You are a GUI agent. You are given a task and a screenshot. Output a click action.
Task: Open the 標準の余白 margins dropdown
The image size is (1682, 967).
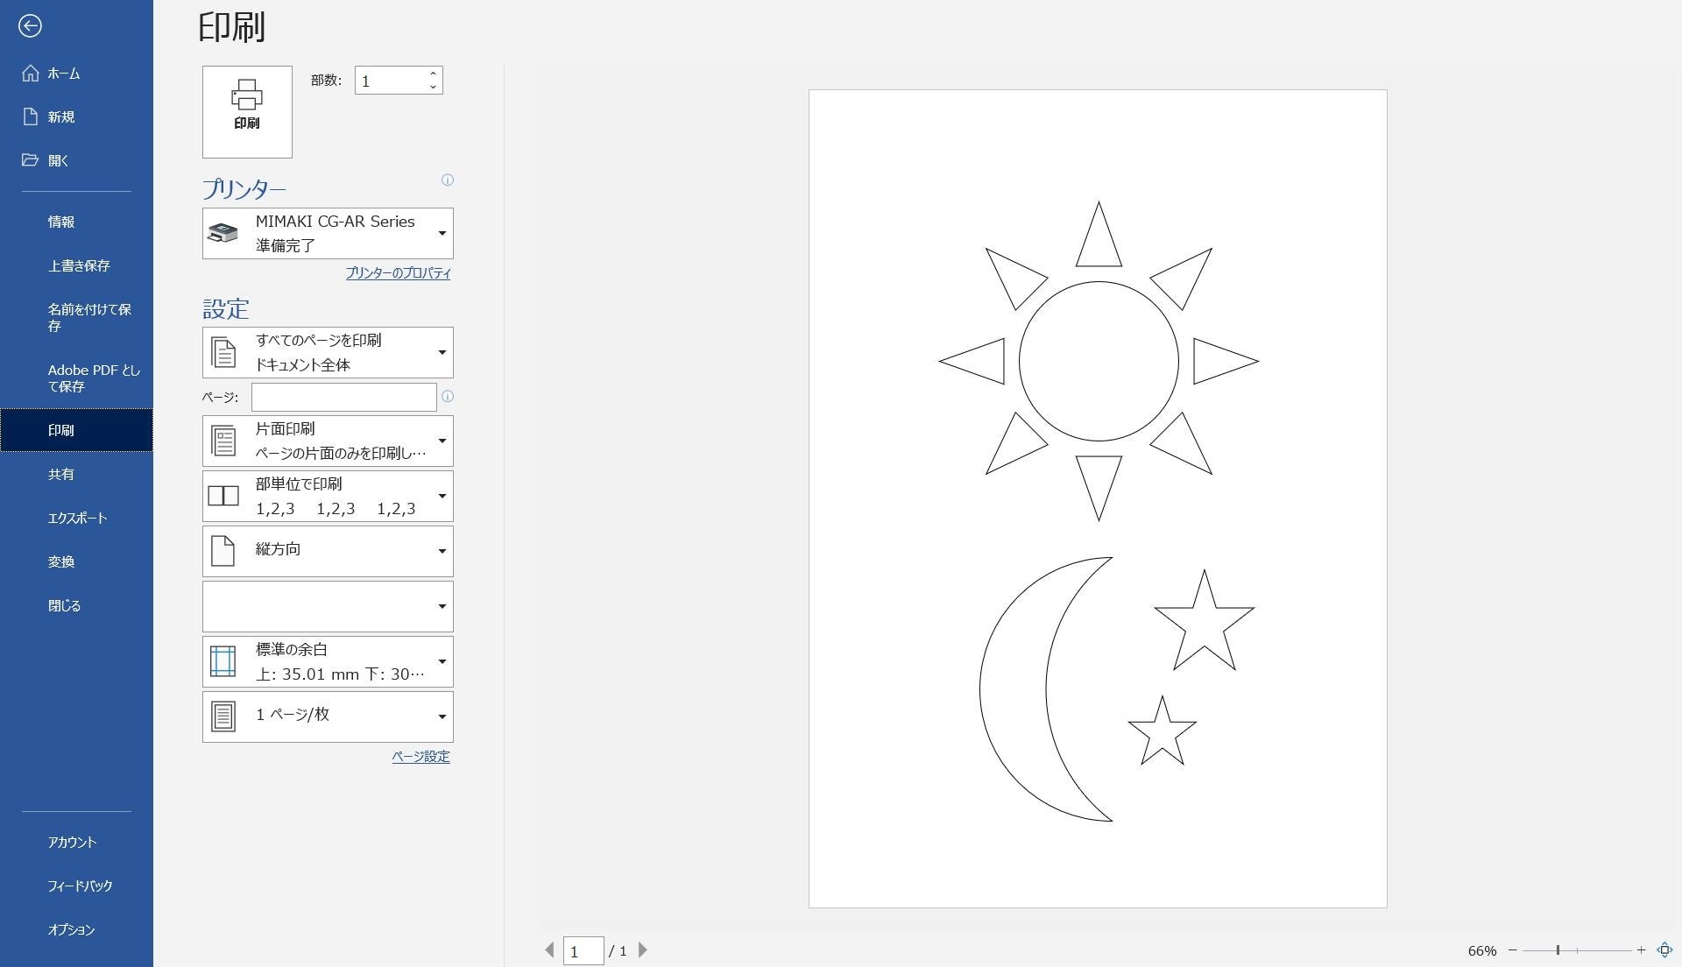pyautogui.click(x=328, y=661)
